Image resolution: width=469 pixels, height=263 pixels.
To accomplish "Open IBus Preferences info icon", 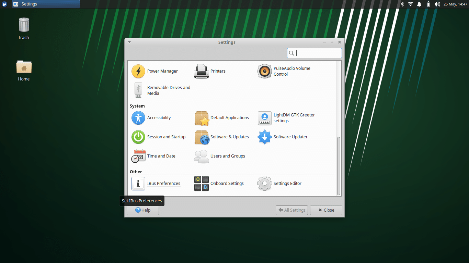I will tap(138, 184).
